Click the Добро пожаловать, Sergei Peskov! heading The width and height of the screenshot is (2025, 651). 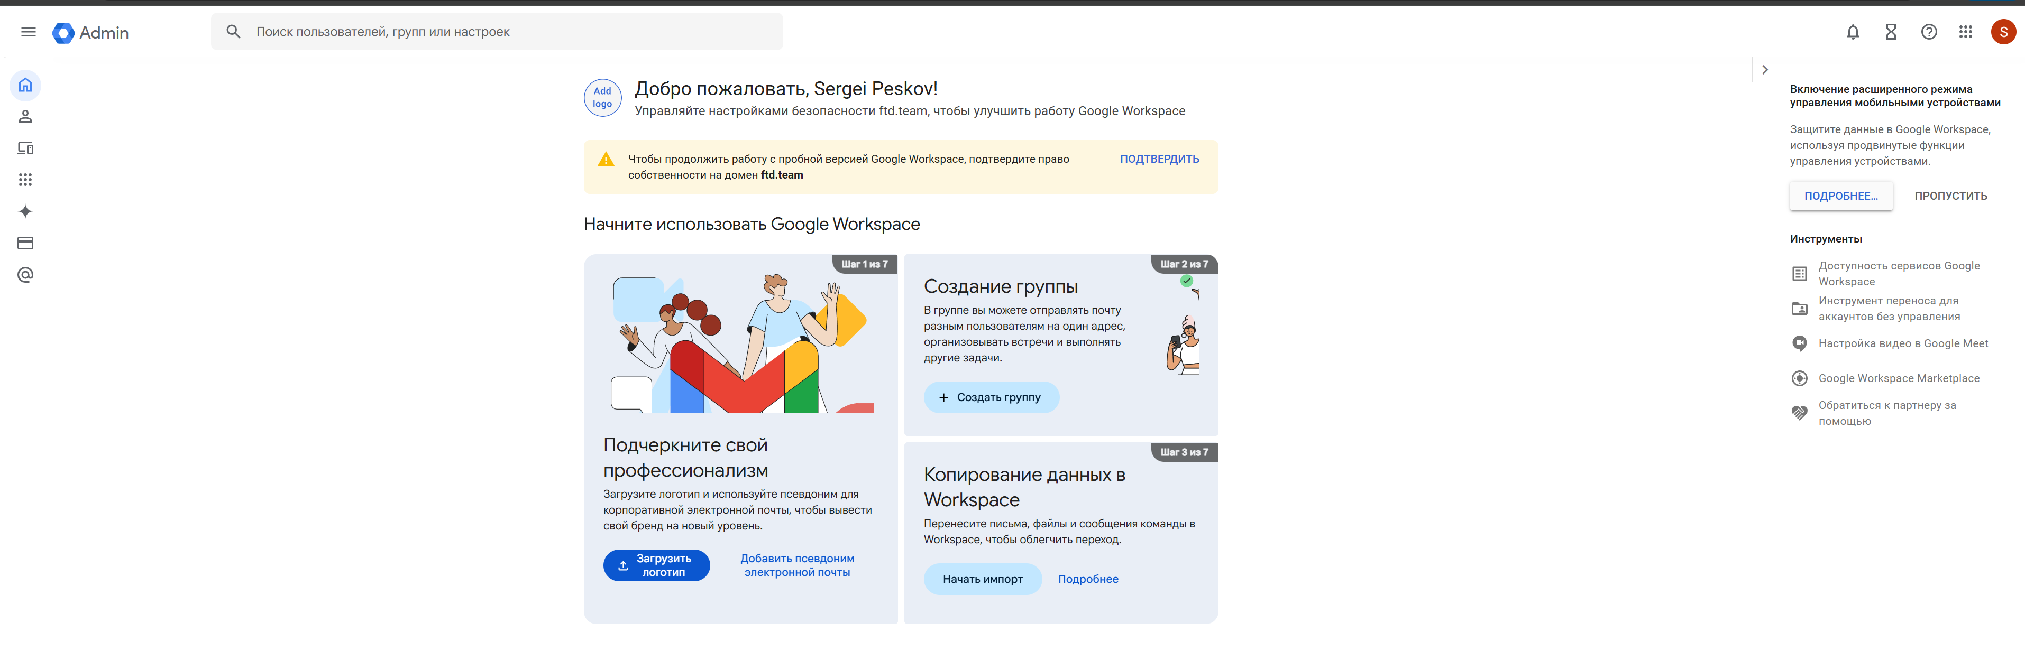pyautogui.click(x=786, y=89)
